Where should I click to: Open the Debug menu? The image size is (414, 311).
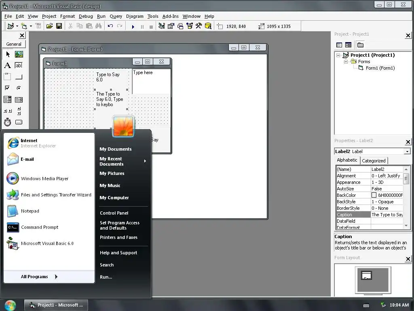[x=86, y=16]
